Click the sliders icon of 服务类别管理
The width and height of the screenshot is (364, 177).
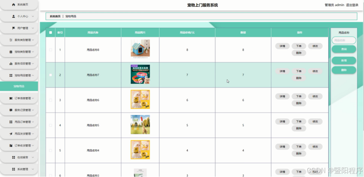point(11,40)
